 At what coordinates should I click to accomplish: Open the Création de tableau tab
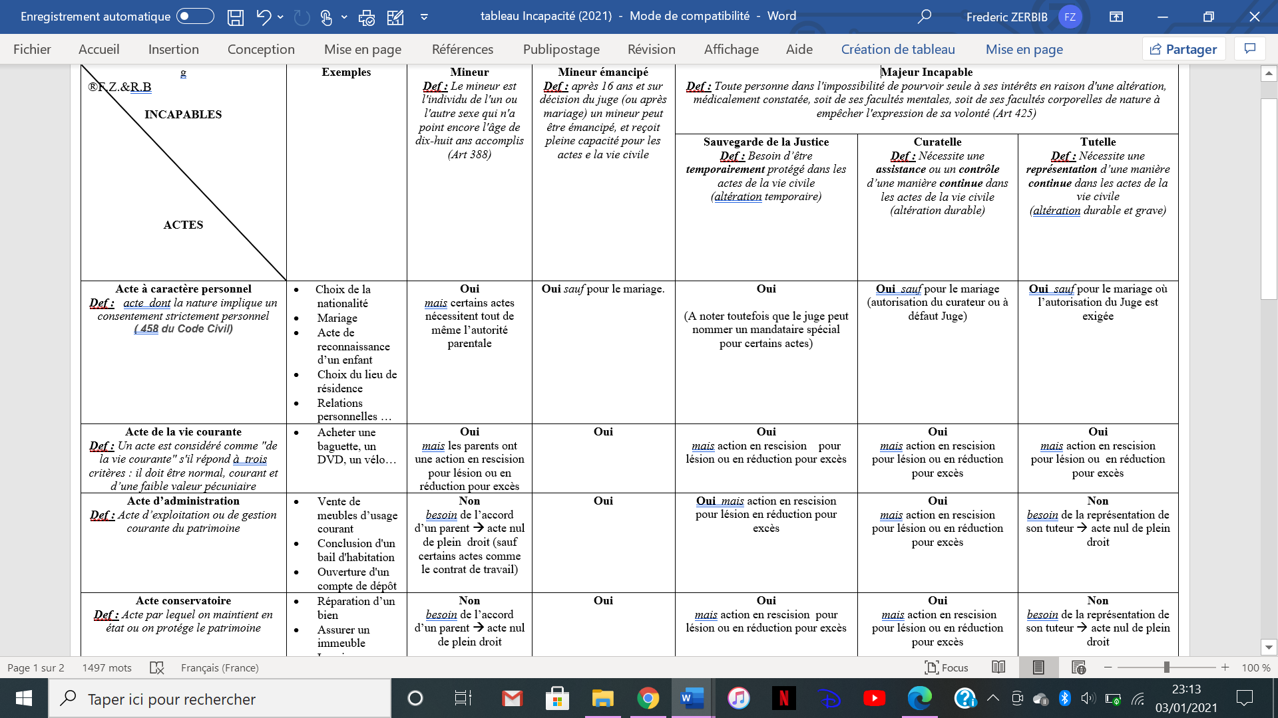click(898, 49)
